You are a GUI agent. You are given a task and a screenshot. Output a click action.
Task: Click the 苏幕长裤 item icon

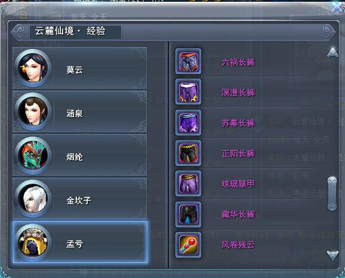coord(188,122)
